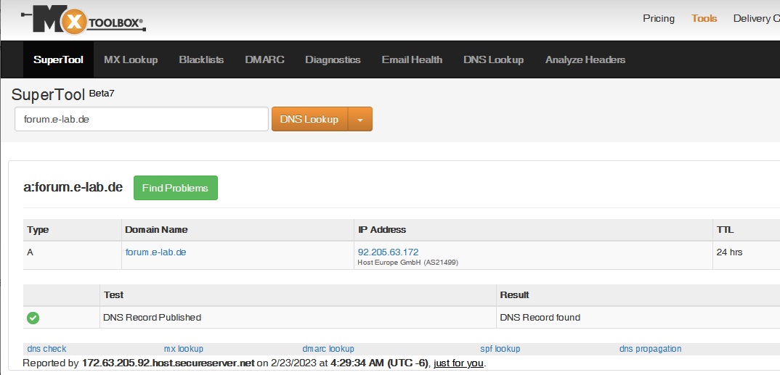Click the 'A' record type cell
The height and width of the screenshot is (375, 780).
point(31,252)
